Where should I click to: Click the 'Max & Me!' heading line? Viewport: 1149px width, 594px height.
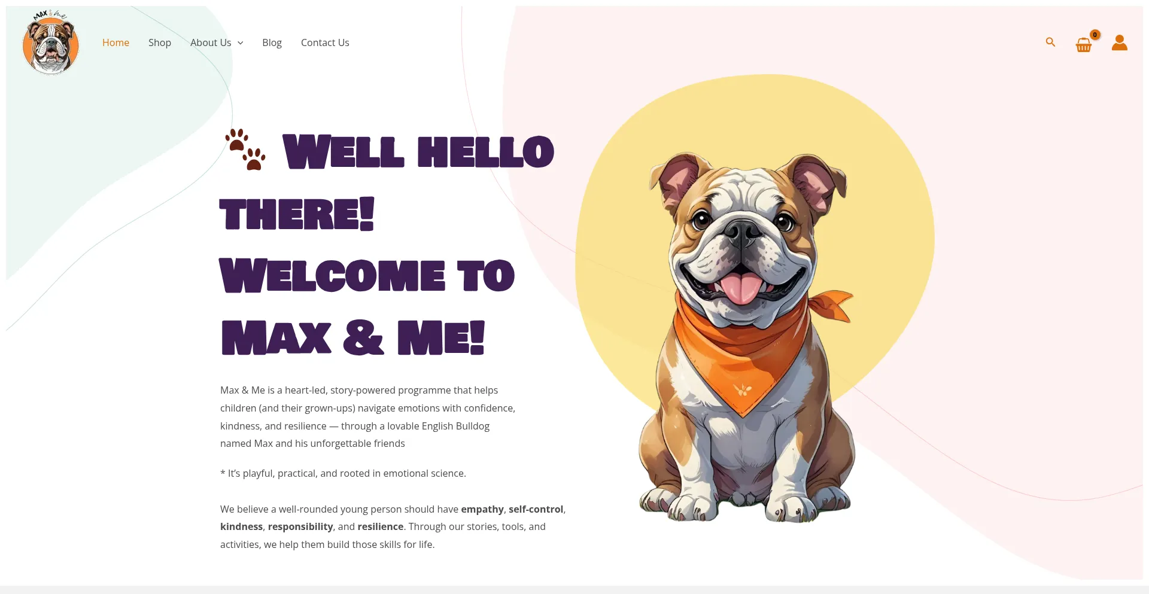click(x=353, y=338)
